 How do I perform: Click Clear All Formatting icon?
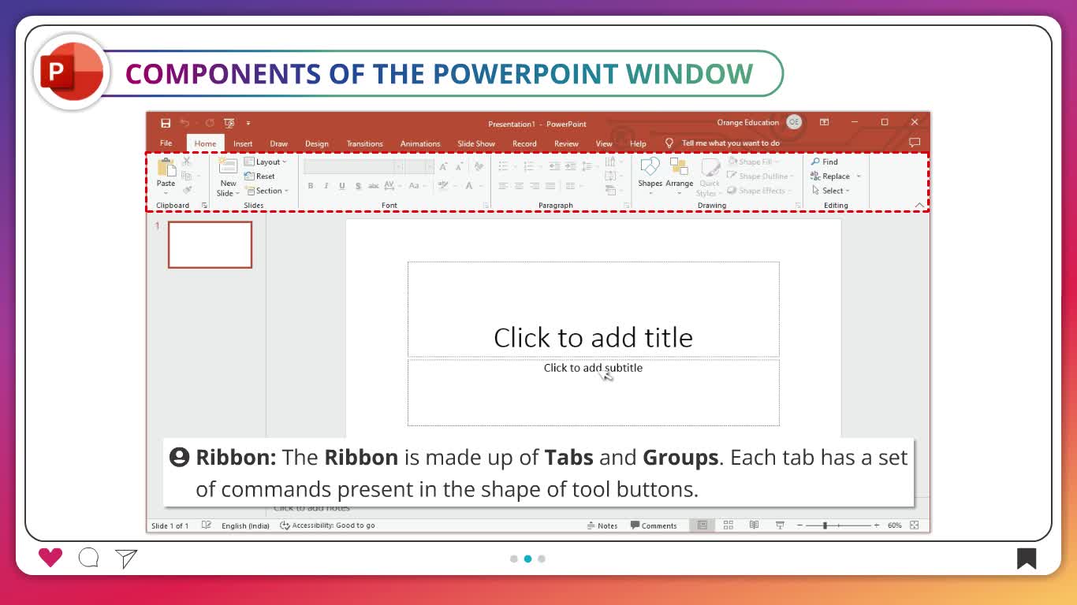479,166
